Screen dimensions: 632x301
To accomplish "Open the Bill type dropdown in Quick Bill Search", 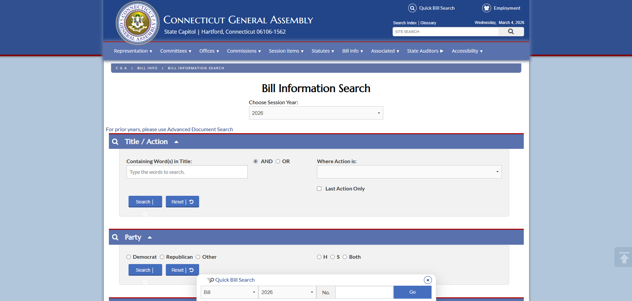I will click(x=229, y=292).
